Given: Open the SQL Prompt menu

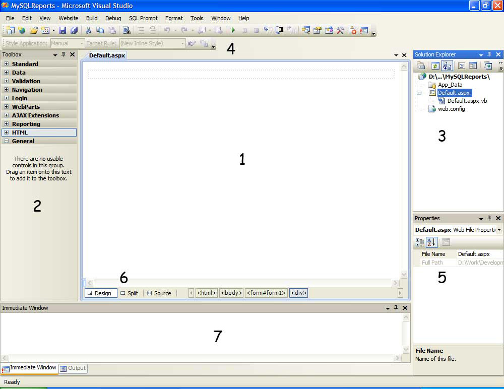Looking at the screenshot, I should click(x=143, y=18).
